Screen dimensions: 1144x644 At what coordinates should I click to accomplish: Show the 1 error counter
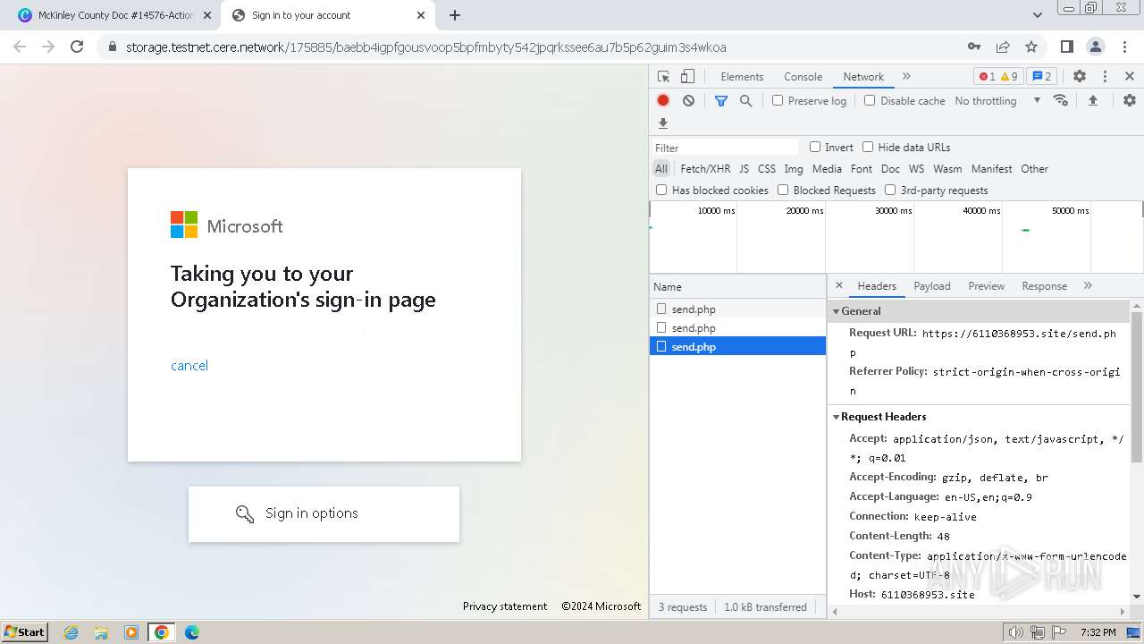(987, 77)
